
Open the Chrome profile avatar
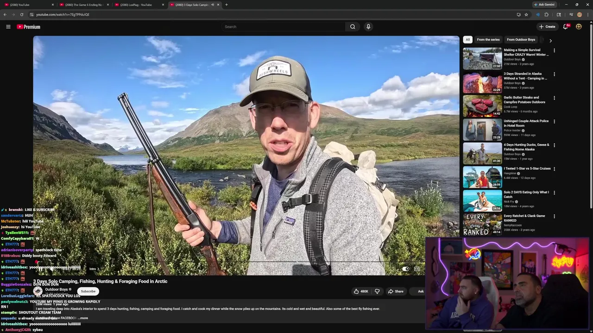[x=580, y=14]
